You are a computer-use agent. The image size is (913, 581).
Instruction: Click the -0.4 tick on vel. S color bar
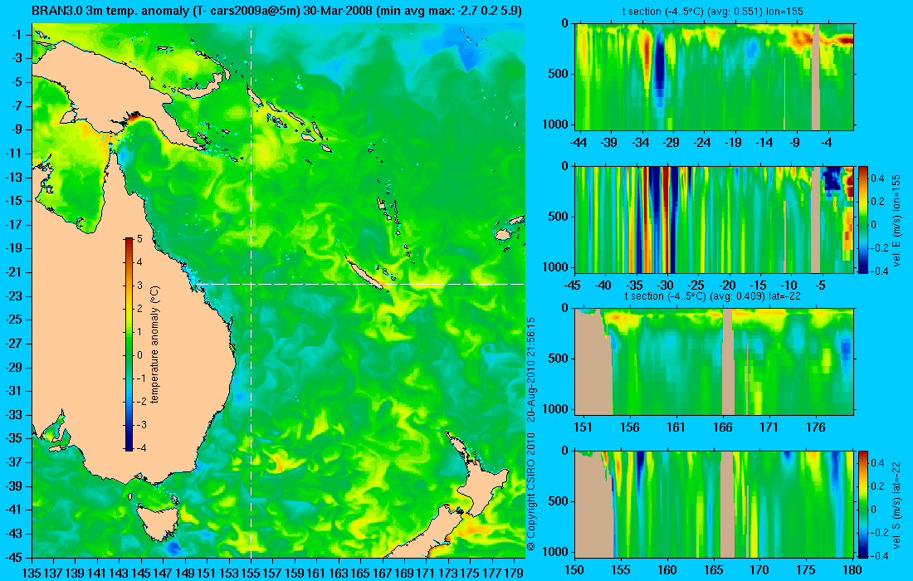click(877, 556)
